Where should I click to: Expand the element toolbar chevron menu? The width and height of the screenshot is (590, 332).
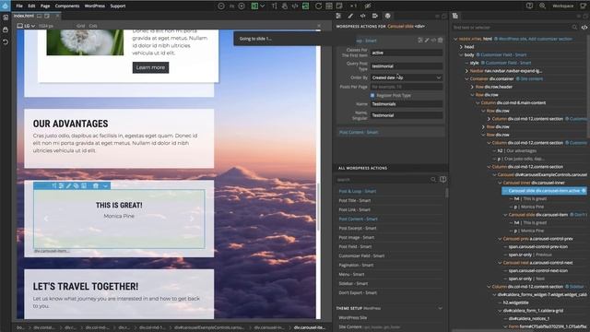[x=105, y=185]
